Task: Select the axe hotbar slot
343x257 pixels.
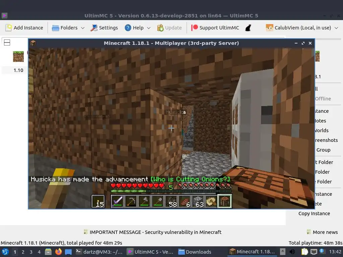Action: pos(144,201)
